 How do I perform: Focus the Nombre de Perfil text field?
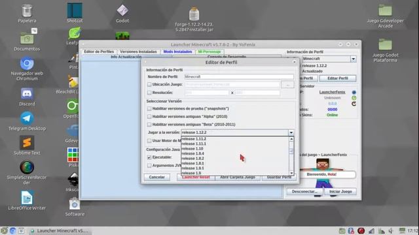point(239,77)
